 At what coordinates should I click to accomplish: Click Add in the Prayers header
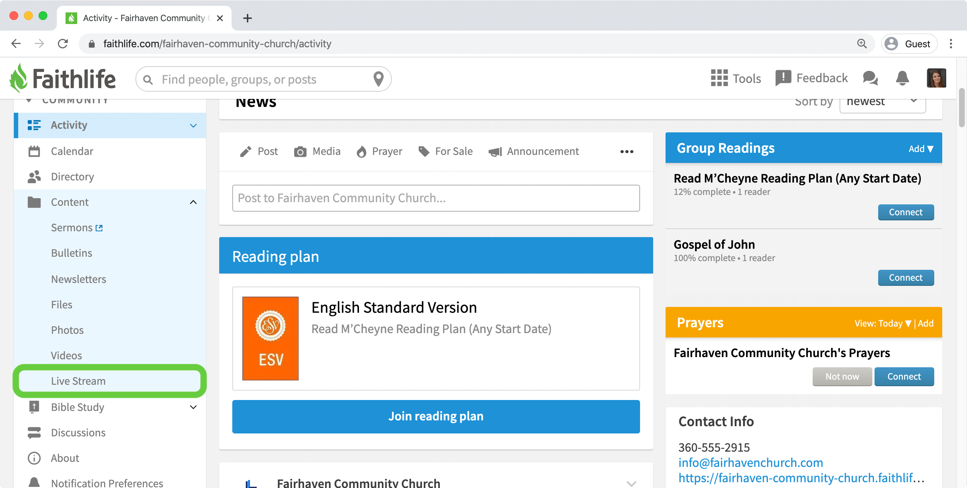pyautogui.click(x=926, y=323)
